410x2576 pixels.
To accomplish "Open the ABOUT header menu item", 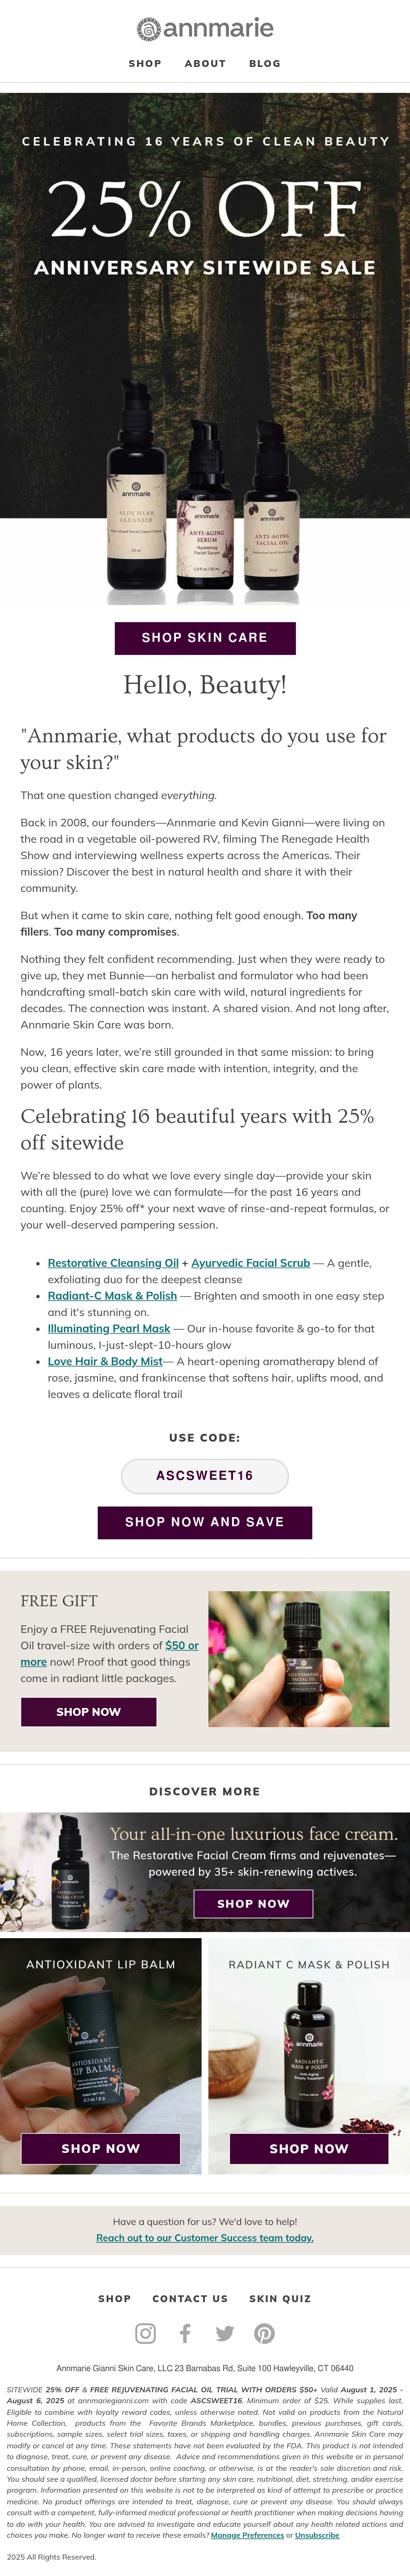I will point(205,63).
